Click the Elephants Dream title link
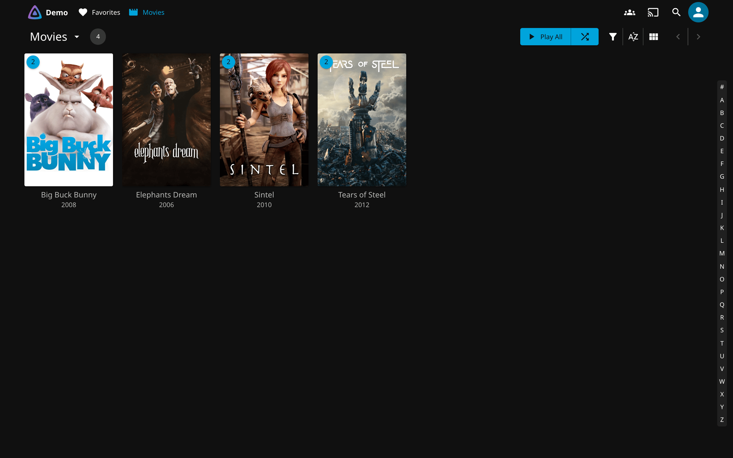This screenshot has height=458, width=733. 166,195
